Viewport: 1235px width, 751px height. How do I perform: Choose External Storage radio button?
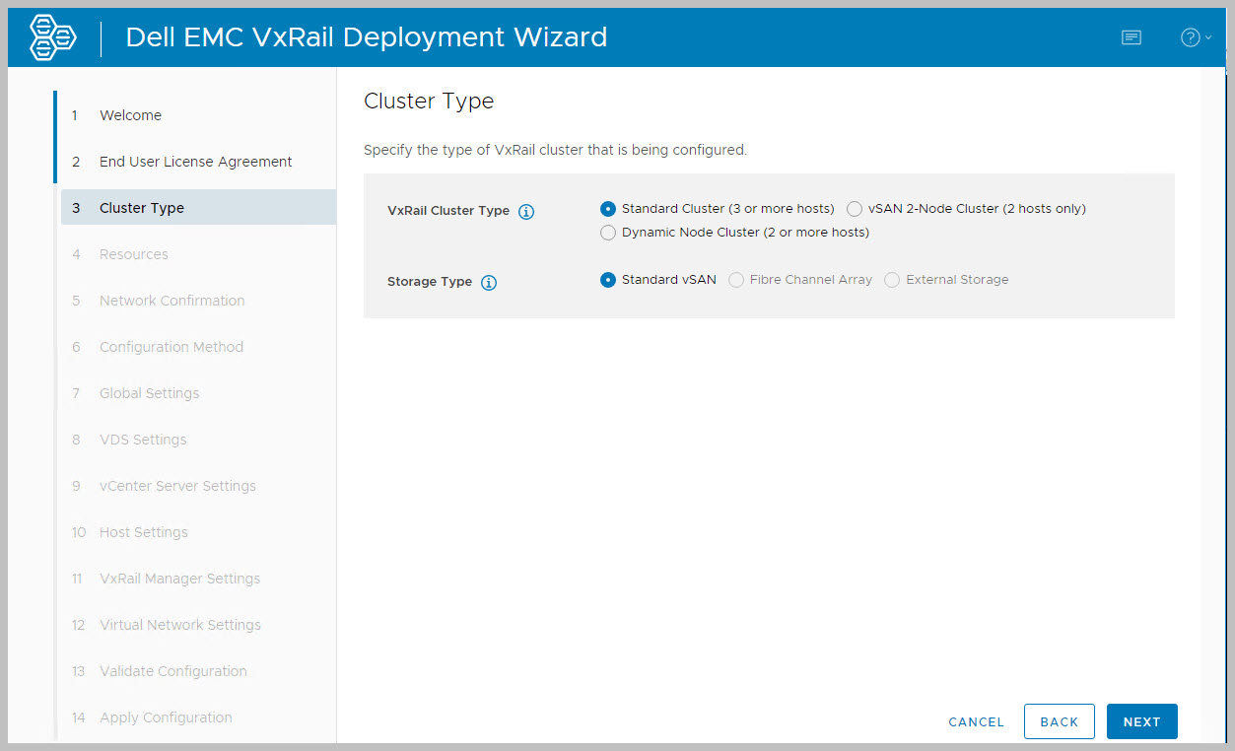(x=892, y=280)
